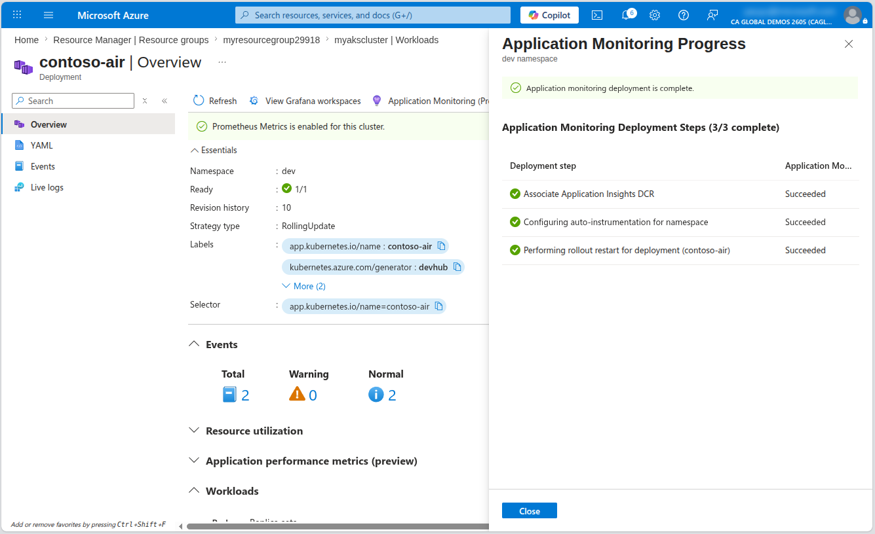875x534 pixels.
Task: Click the horizontal scrollbar left arrow
Action: click(181, 526)
